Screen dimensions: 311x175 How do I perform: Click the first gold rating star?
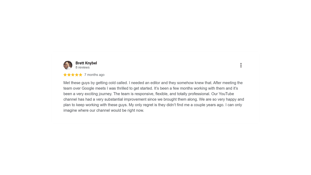(x=65, y=75)
